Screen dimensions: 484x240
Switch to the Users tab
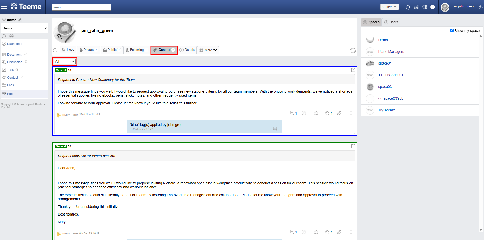391,22
